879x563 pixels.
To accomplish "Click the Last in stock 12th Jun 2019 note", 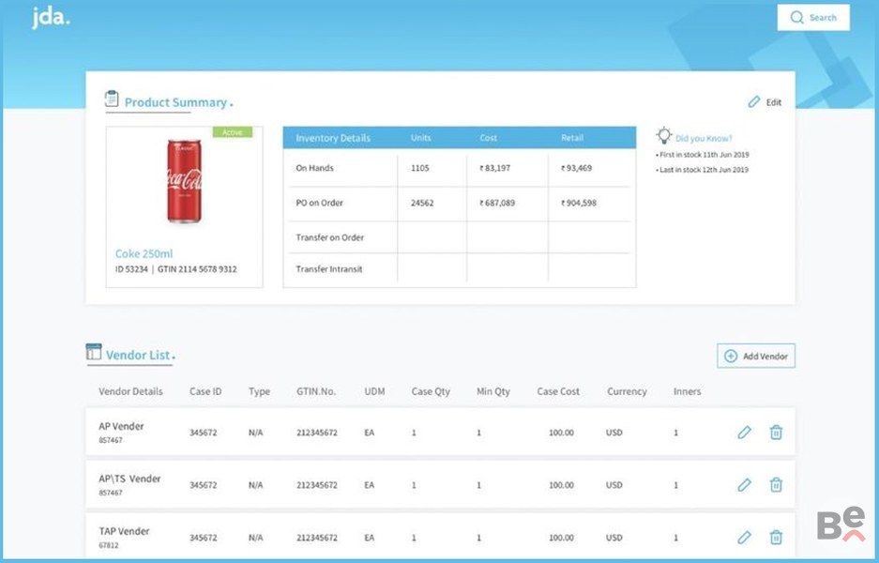I will point(703,170).
